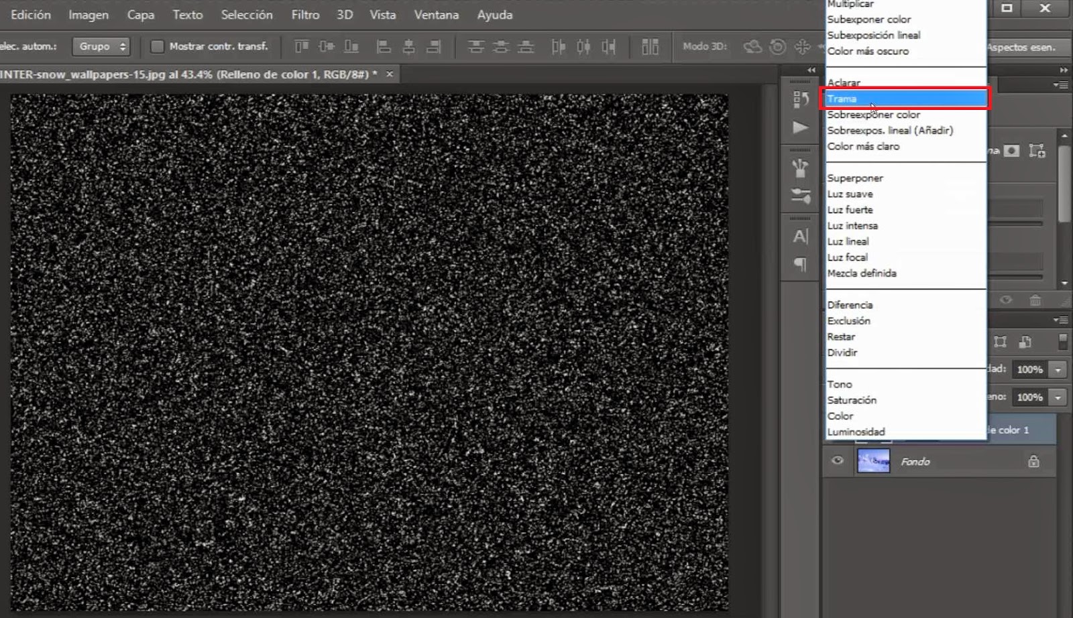Click the Fondo layer thumbnail
Viewport: 1073px width, 618px height.
point(873,461)
